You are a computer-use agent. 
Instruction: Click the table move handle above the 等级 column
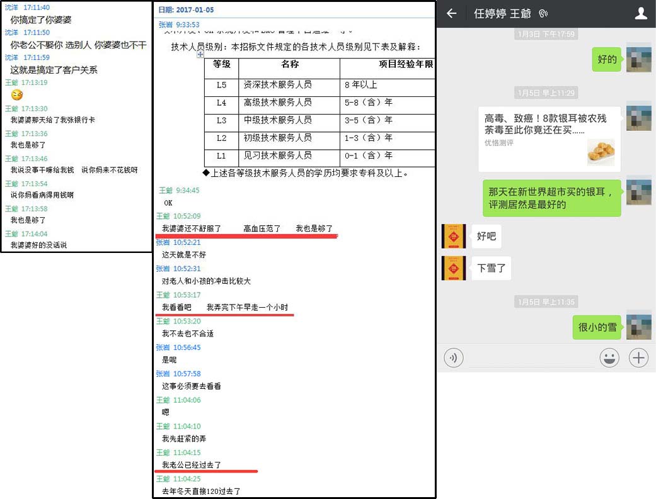200,55
